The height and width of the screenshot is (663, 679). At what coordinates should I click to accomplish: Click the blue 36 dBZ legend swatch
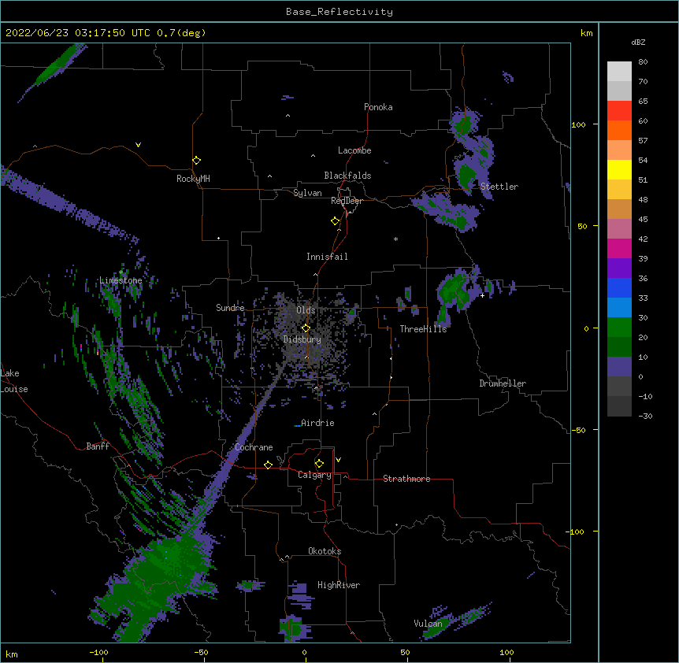[x=619, y=287]
